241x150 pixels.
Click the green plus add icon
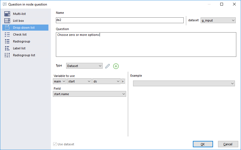click(116, 66)
